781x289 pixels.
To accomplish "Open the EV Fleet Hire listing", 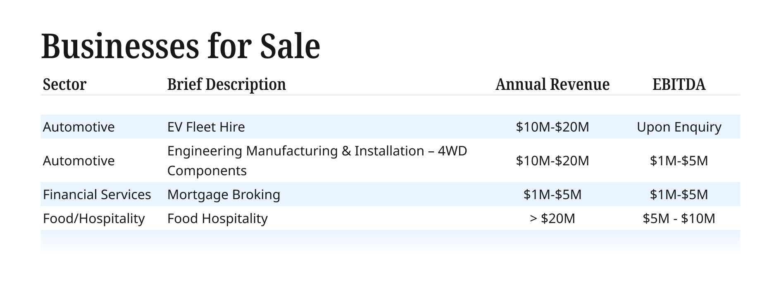I will [x=206, y=127].
